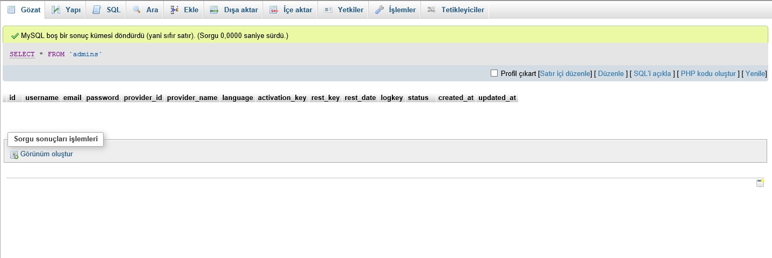772x258 pixels.
Task: Open the Yetkiler tab
Action: [x=344, y=10]
